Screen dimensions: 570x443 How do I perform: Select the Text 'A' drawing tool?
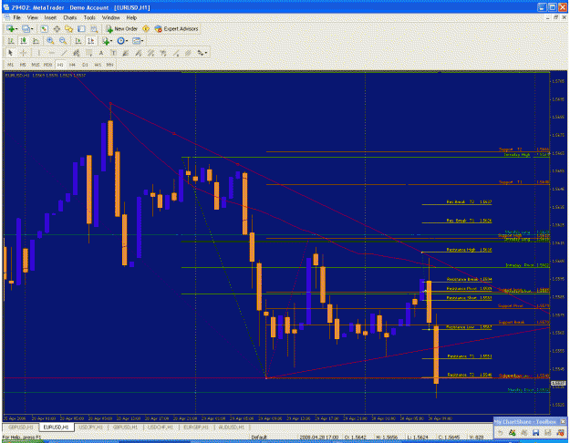coord(101,53)
